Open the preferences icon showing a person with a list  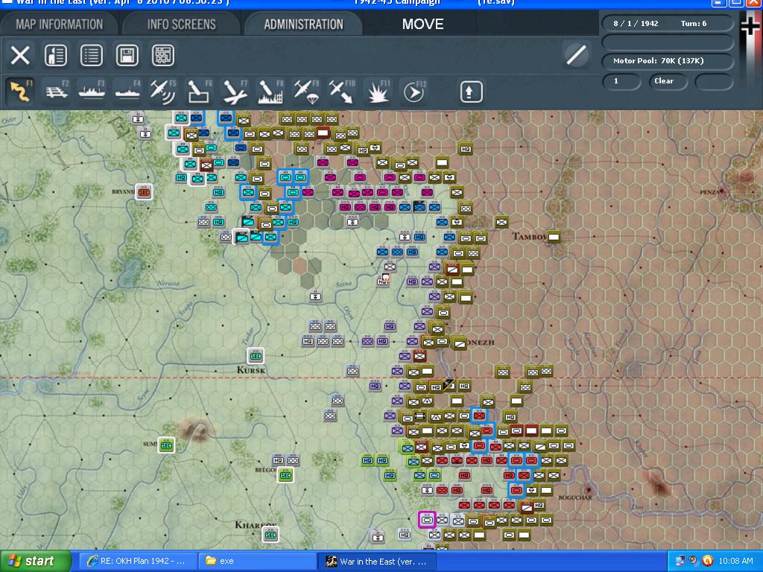click(55, 55)
